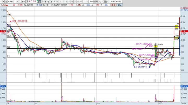Image resolution: width=188 pixels, height=105 pixels.
Task: Click the add chart indicator icon
Action: (100, 2)
